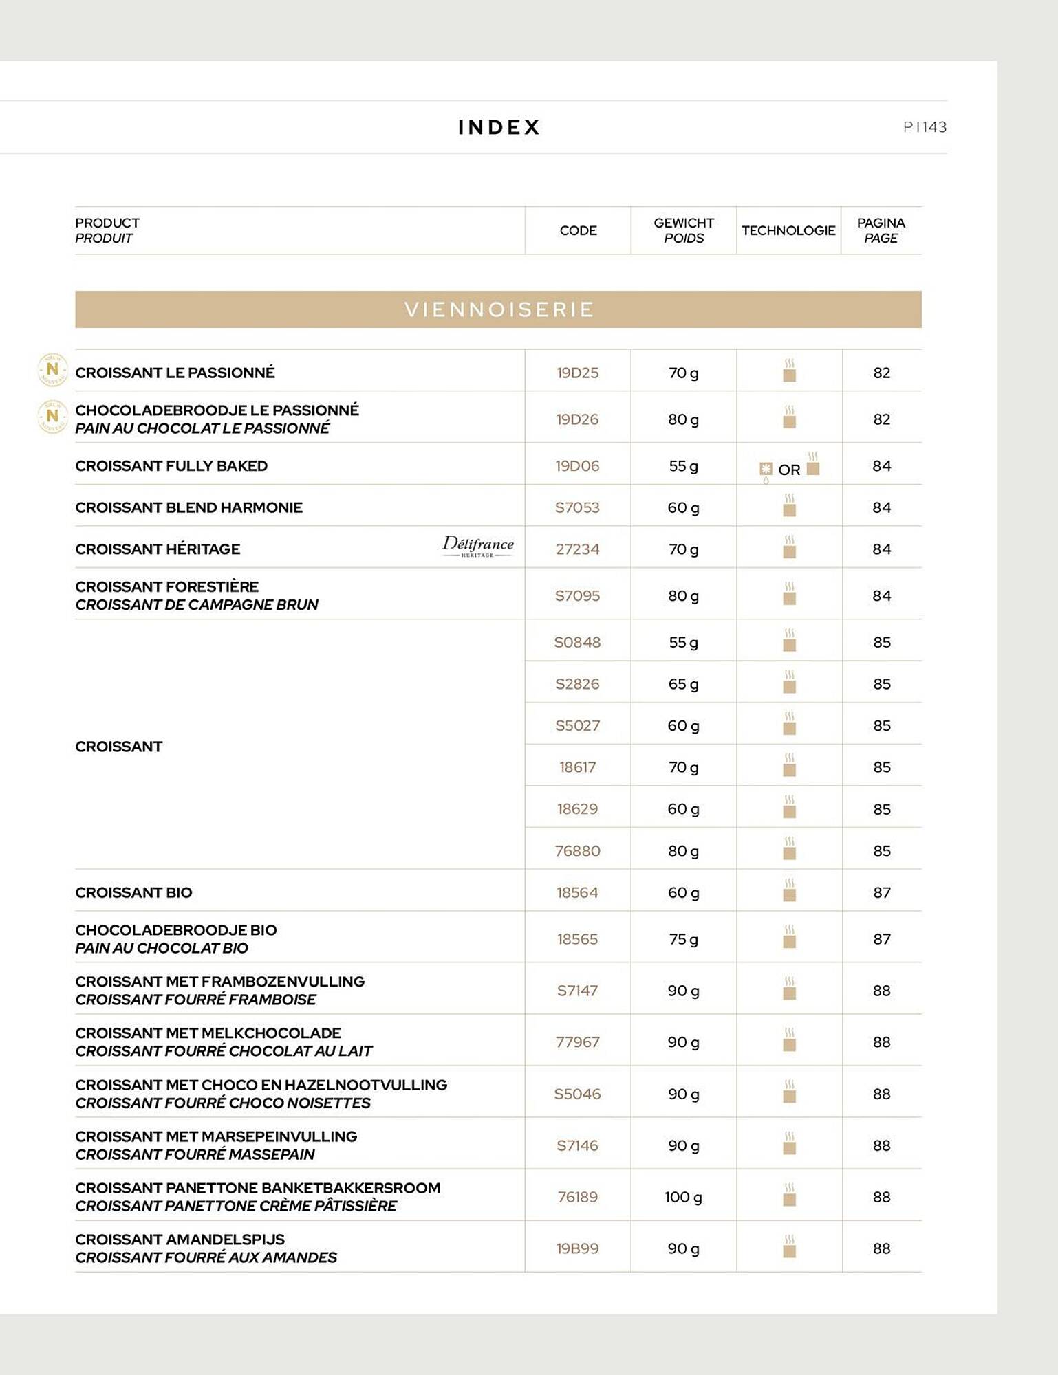Click product code 18617
1058x1375 pixels.
[578, 767]
